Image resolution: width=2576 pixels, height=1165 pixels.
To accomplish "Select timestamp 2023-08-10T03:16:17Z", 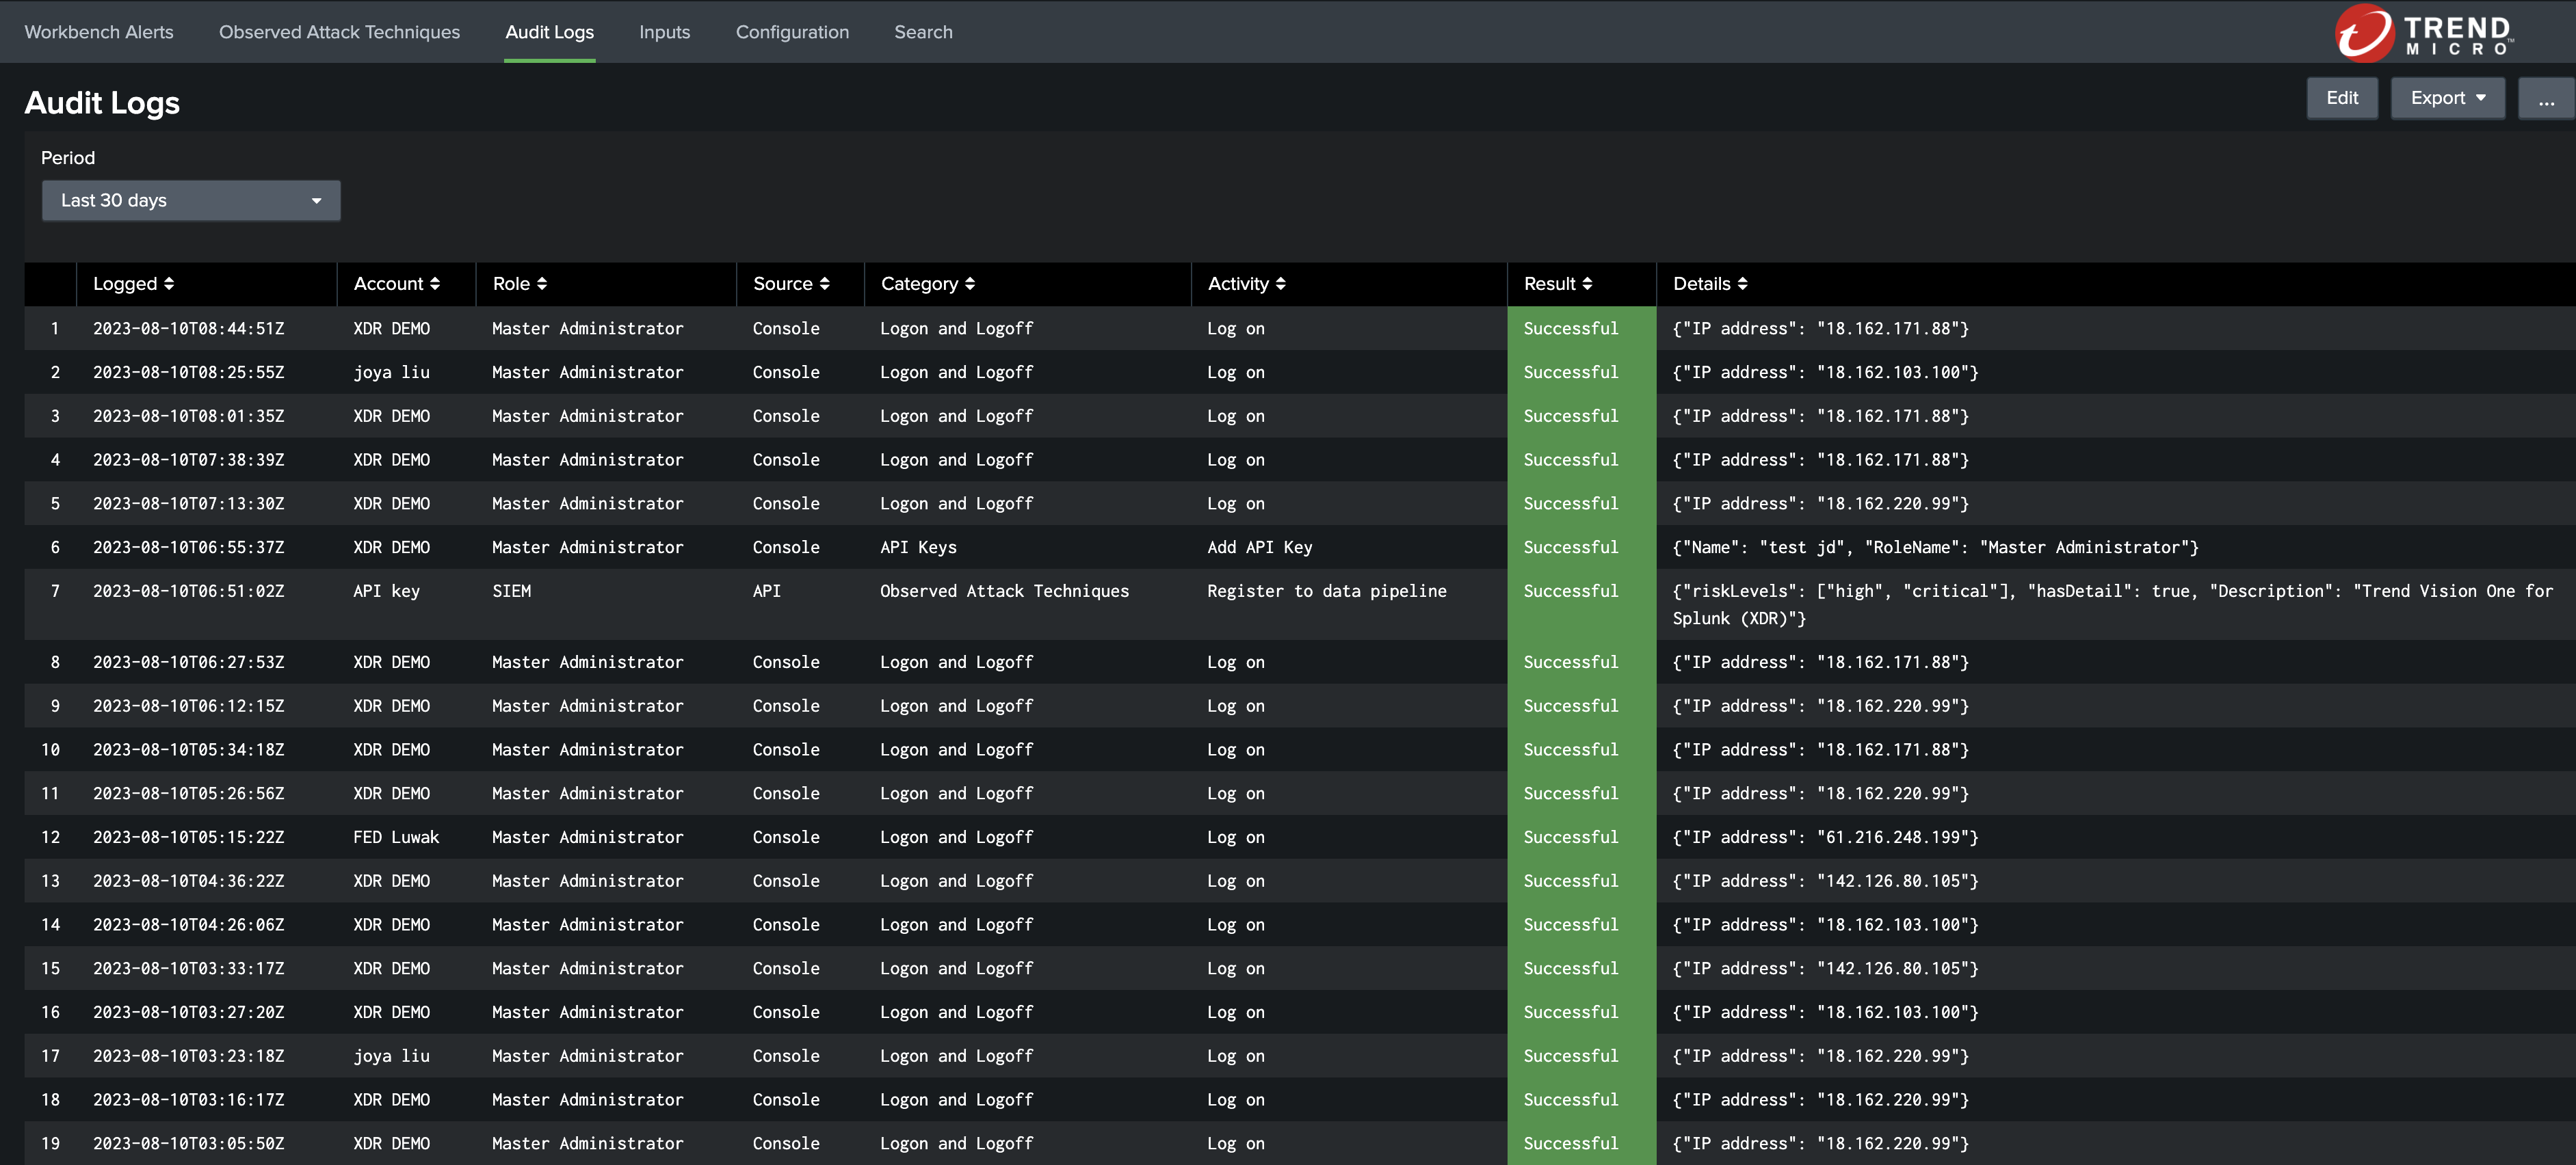I will (188, 1100).
